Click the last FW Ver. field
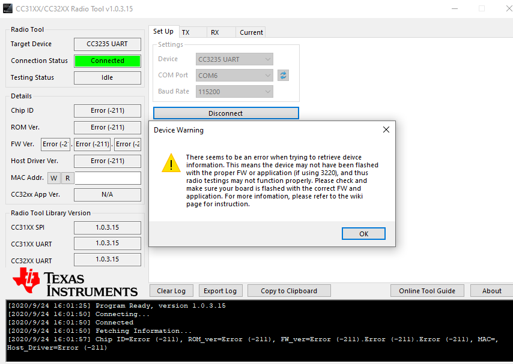 point(127,145)
